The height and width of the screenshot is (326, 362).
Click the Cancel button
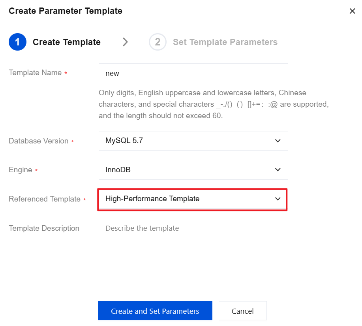(242, 311)
